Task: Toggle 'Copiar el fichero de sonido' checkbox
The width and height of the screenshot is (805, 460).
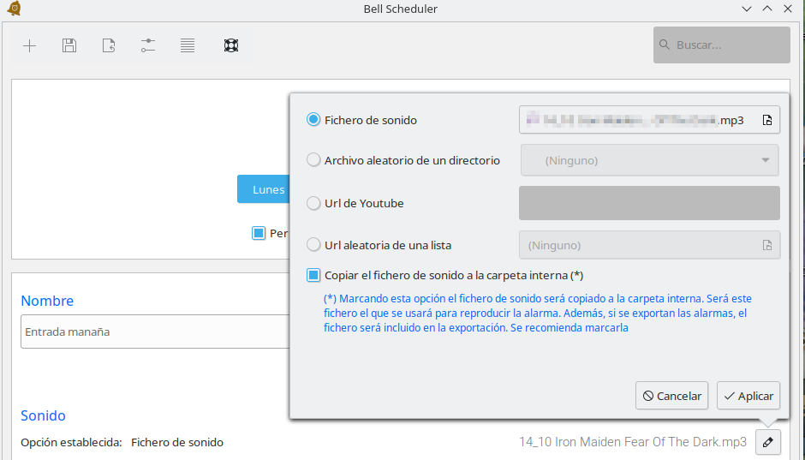Action: click(x=313, y=275)
